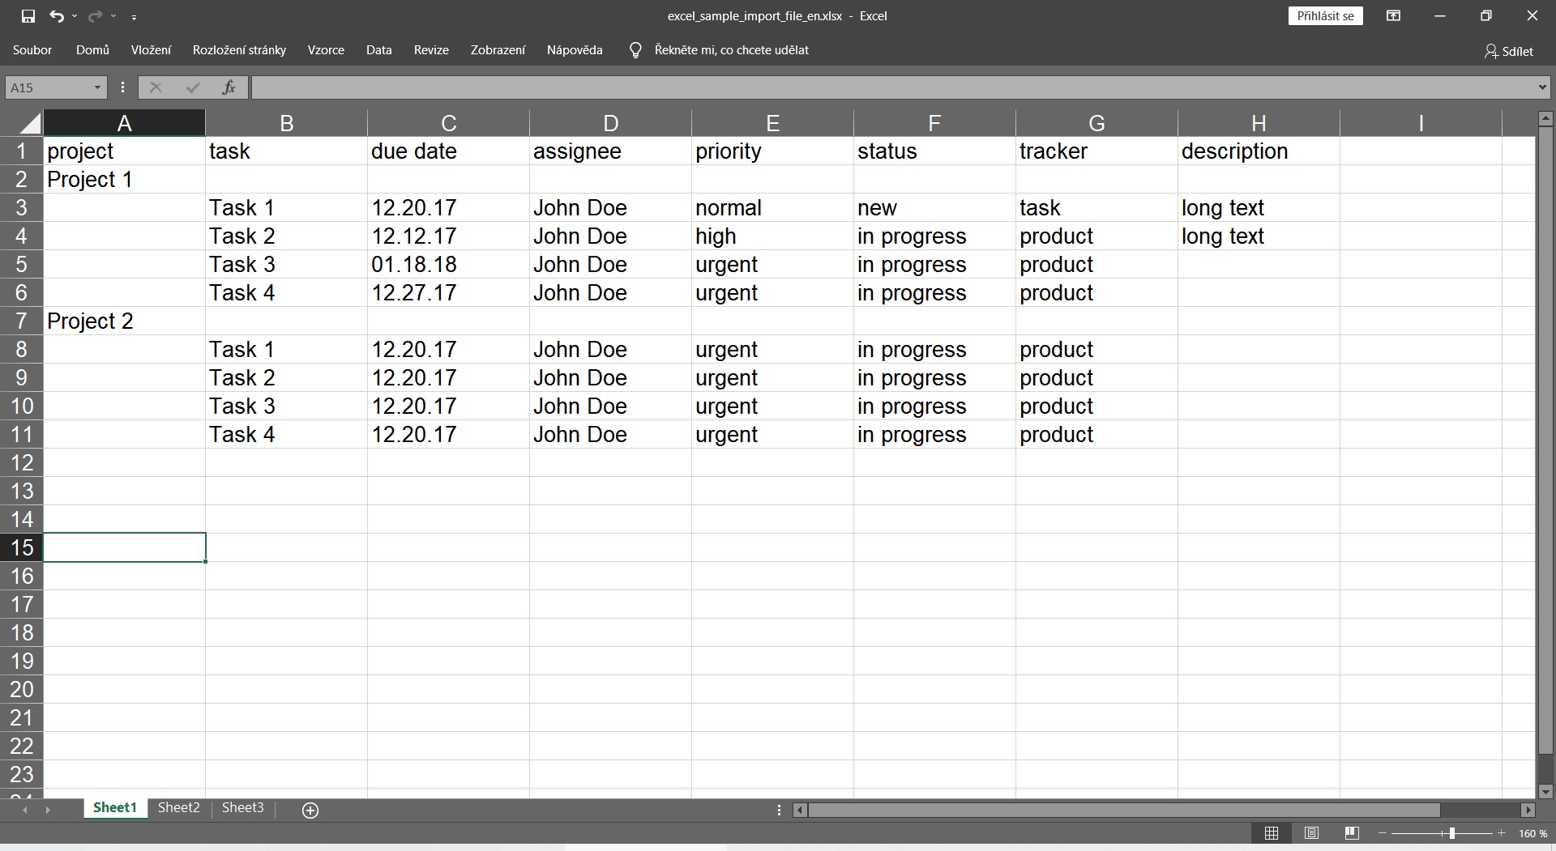1556x851 pixels.
Task: Open the Vzorce ribbon tab
Action: 326,50
